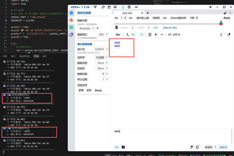Open the 数据位数 8 dropdown
The height and width of the screenshot is (156, 234).
[x=104, y=74]
